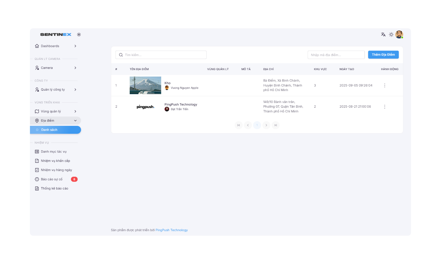Open the user avatar profile menu

399,35
